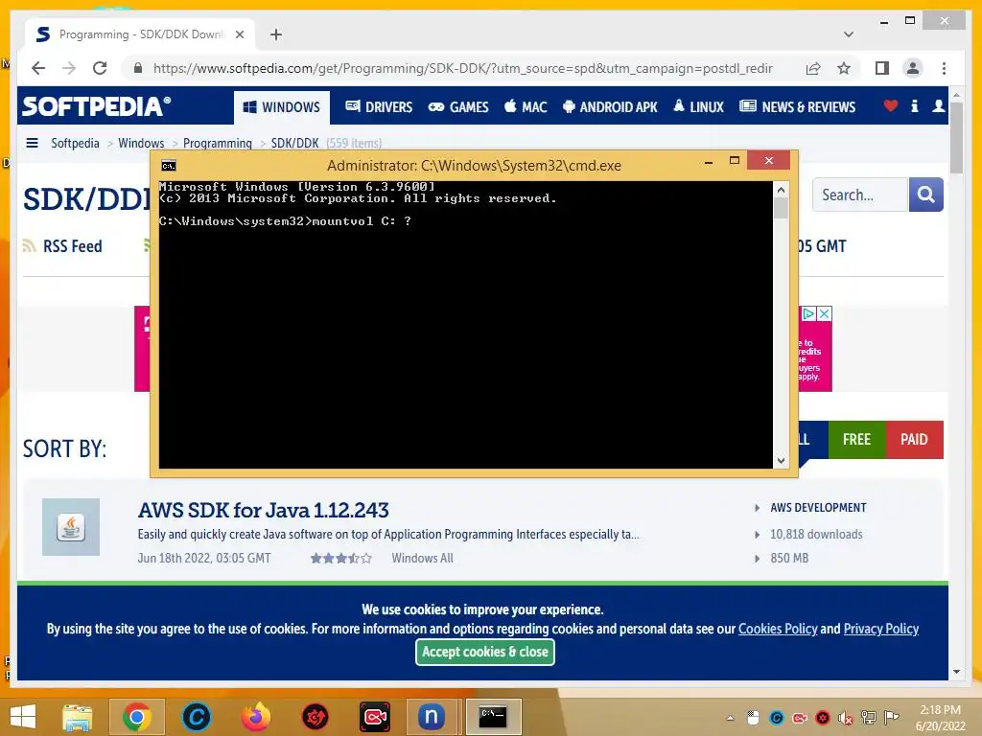Click the cmd.exe title bar system icon
This screenshot has height=736, width=982.
(169, 165)
